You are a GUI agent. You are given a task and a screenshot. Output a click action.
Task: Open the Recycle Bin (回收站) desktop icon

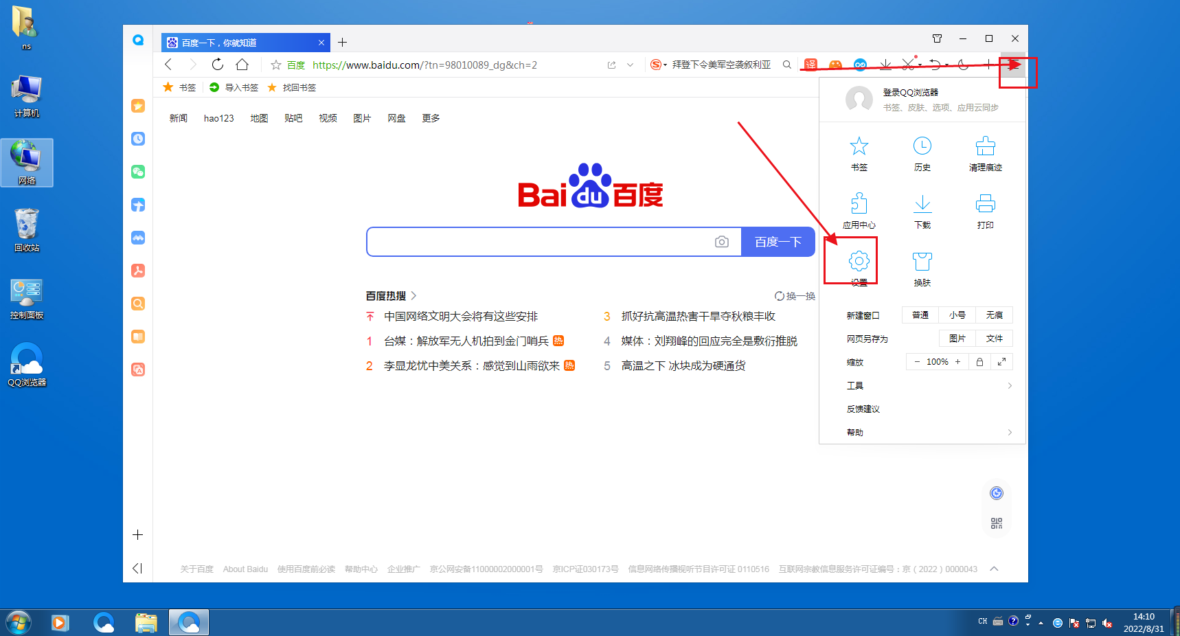(27, 230)
